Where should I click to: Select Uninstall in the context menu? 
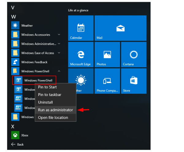[56, 102]
